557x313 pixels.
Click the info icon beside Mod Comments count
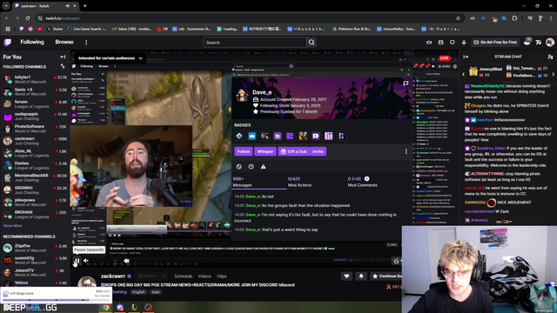click(366, 179)
